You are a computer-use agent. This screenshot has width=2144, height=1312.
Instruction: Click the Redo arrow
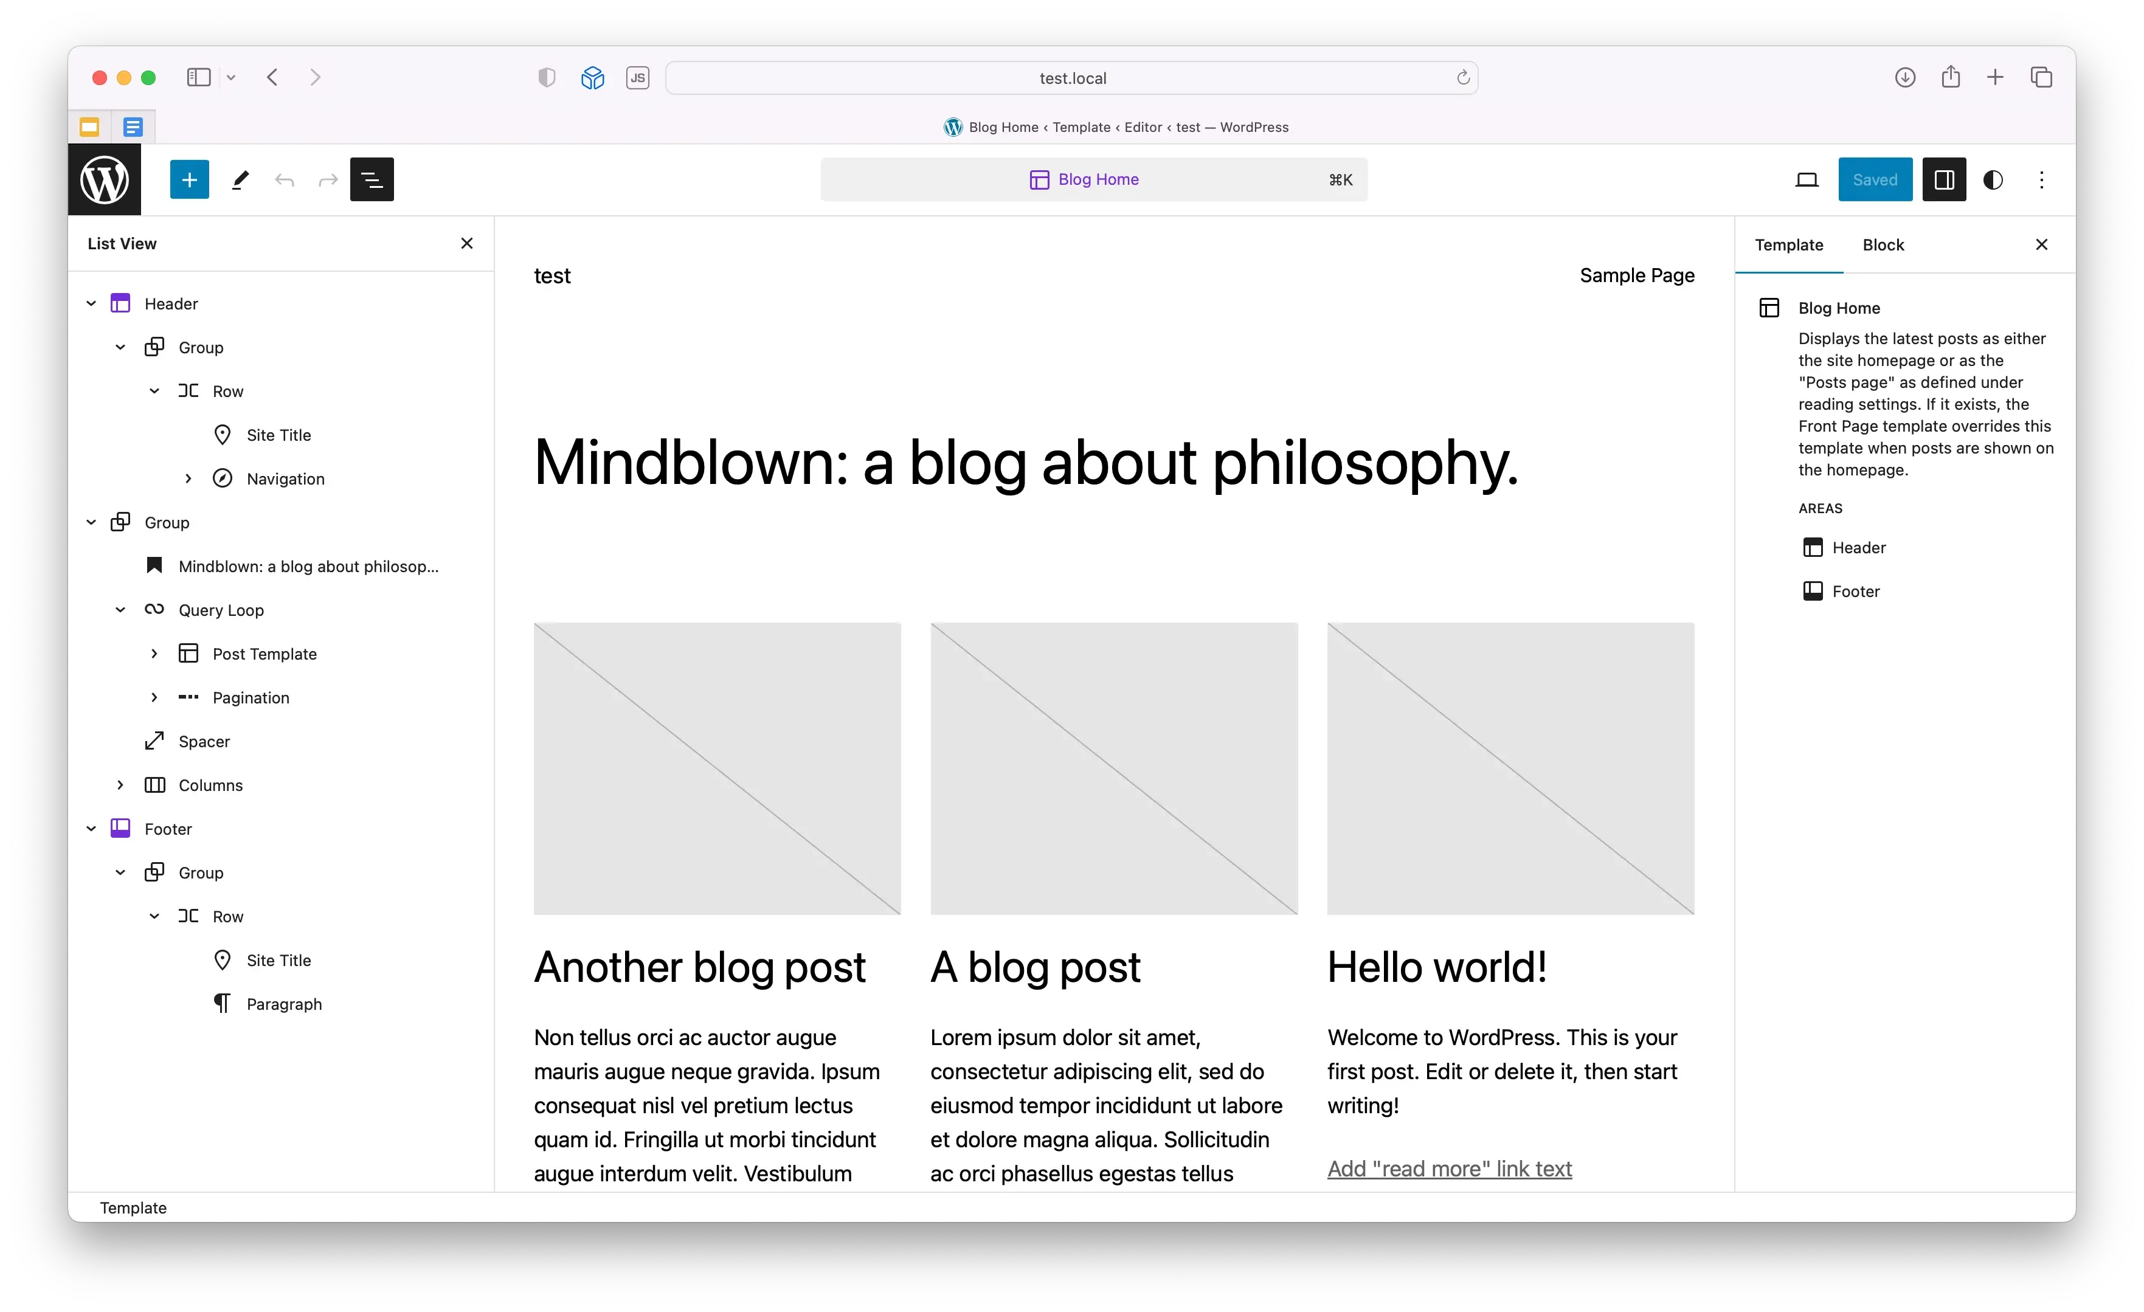(328, 179)
